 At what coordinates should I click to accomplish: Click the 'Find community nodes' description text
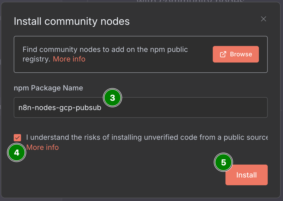tap(105, 54)
